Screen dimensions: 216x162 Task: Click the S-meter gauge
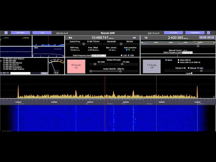click(x=56, y=66)
